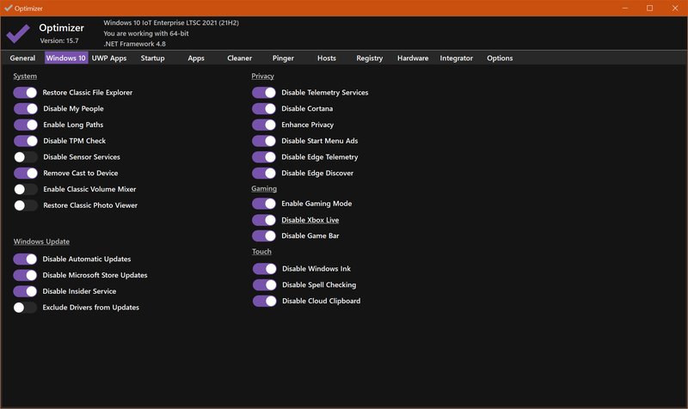This screenshot has width=688, height=409.
Task: Turn off Disable Cortana toggle
Action: tap(264, 109)
